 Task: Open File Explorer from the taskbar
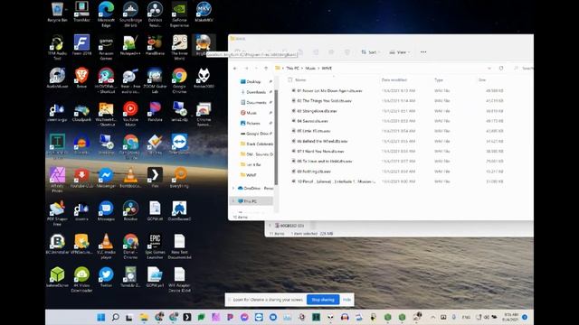(x=144, y=317)
